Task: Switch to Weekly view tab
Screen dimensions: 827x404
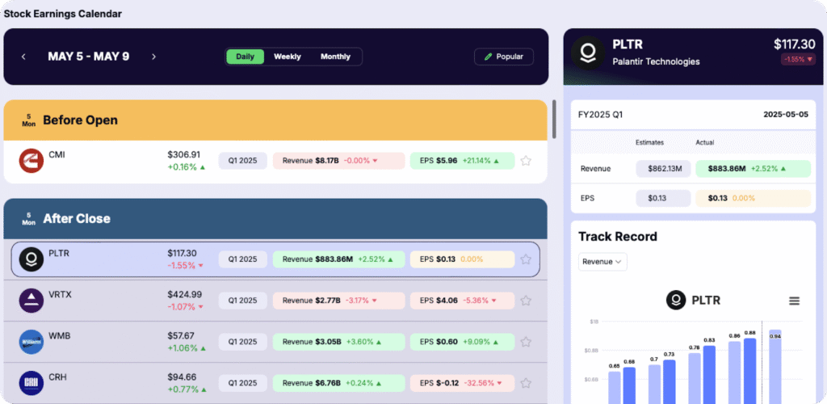Action: [x=288, y=57]
